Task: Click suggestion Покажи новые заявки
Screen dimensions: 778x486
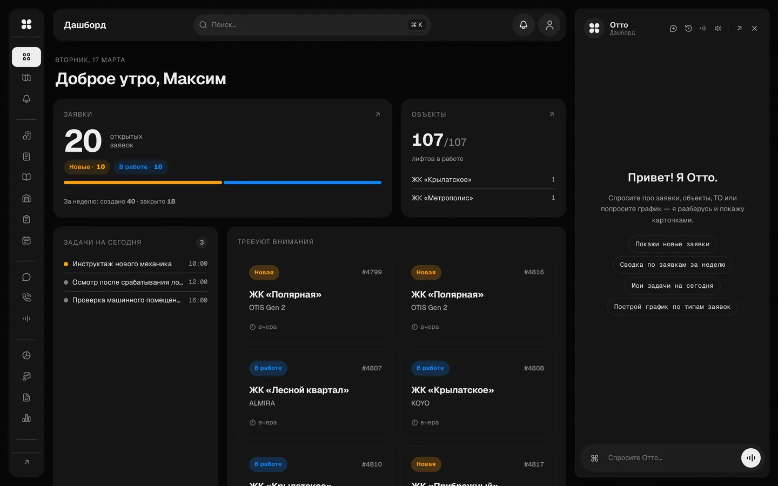Action: pos(673,244)
